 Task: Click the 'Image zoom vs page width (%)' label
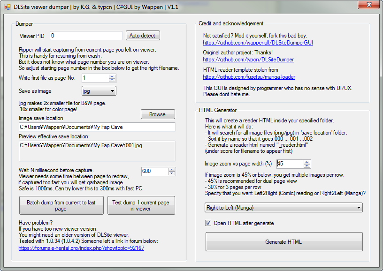pyautogui.click(x=238, y=164)
